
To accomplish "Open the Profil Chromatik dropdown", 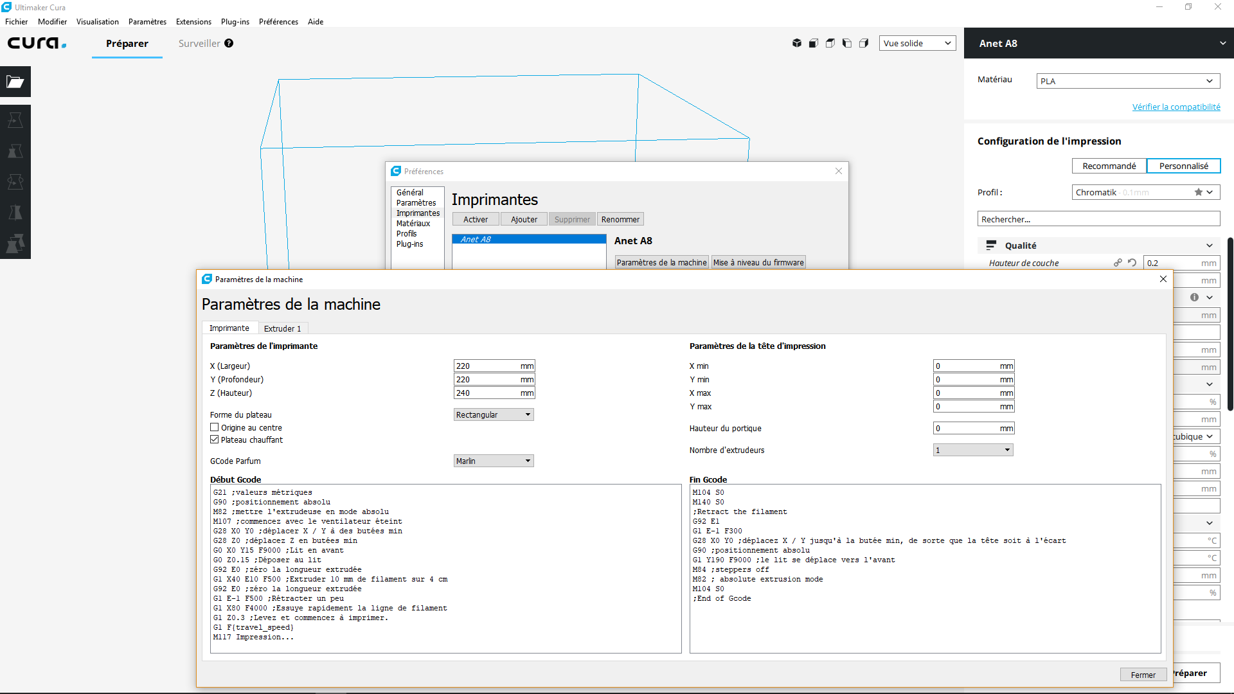I will [x=1146, y=192].
